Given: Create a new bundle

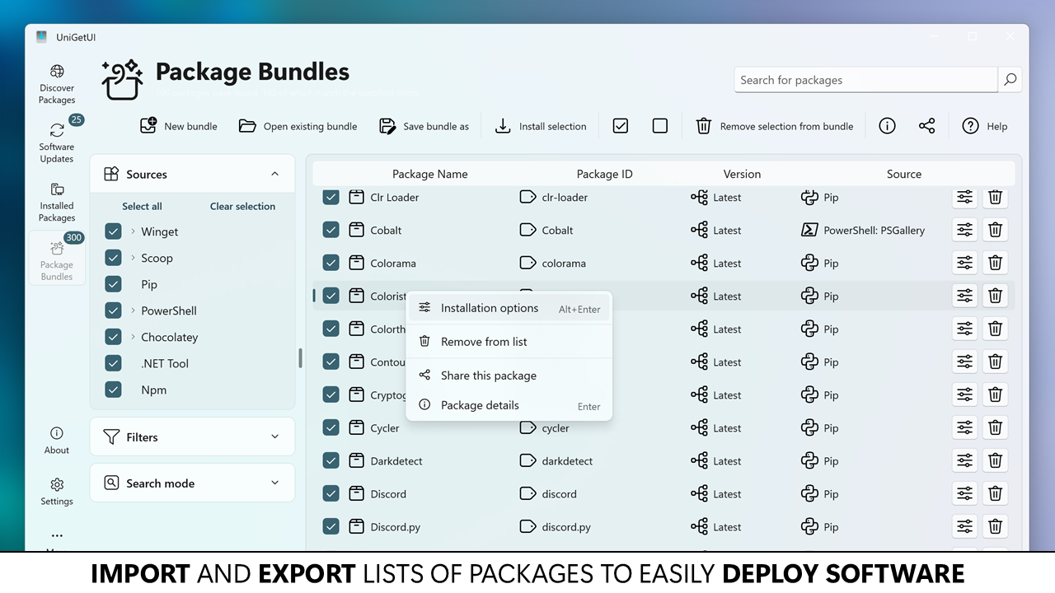Looking at the screenshot, I should tap(178, 126).
